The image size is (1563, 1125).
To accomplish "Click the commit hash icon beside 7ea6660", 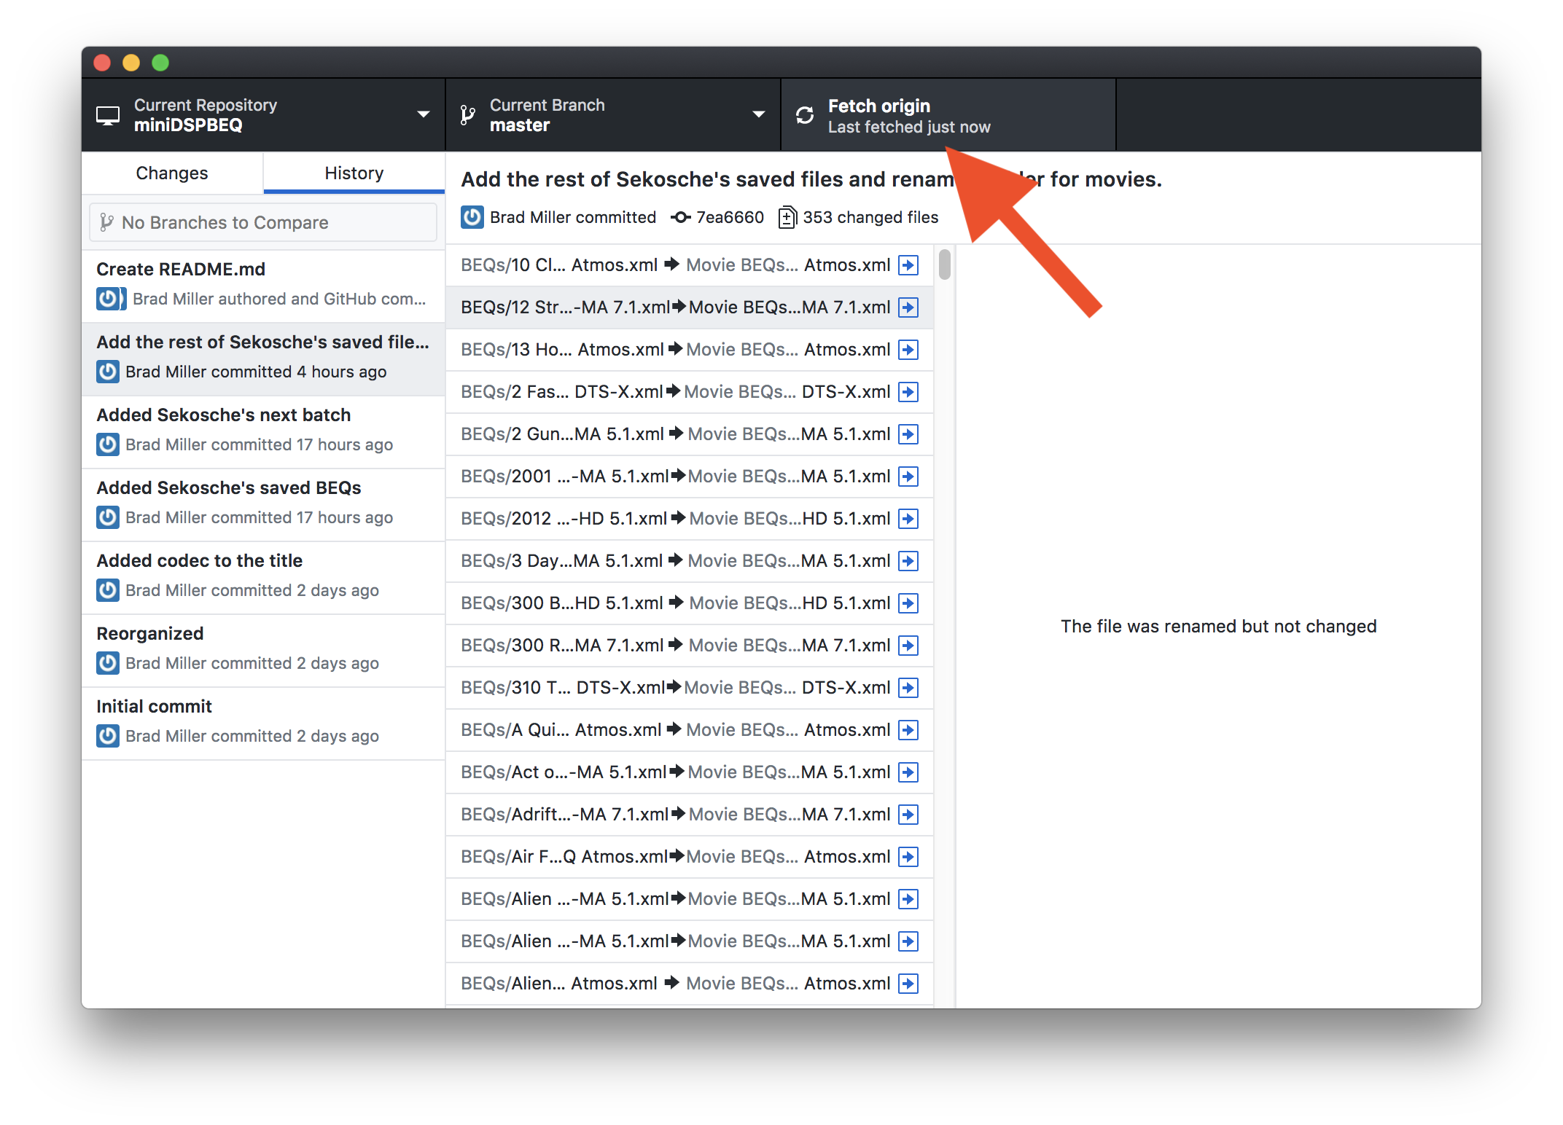I will coord(680,217).
